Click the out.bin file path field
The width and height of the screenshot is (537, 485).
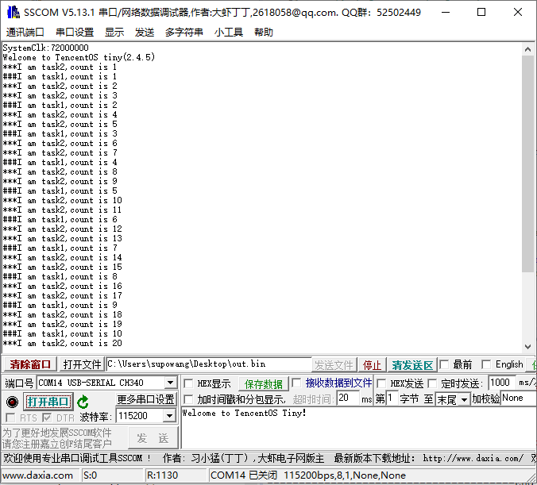209,364
